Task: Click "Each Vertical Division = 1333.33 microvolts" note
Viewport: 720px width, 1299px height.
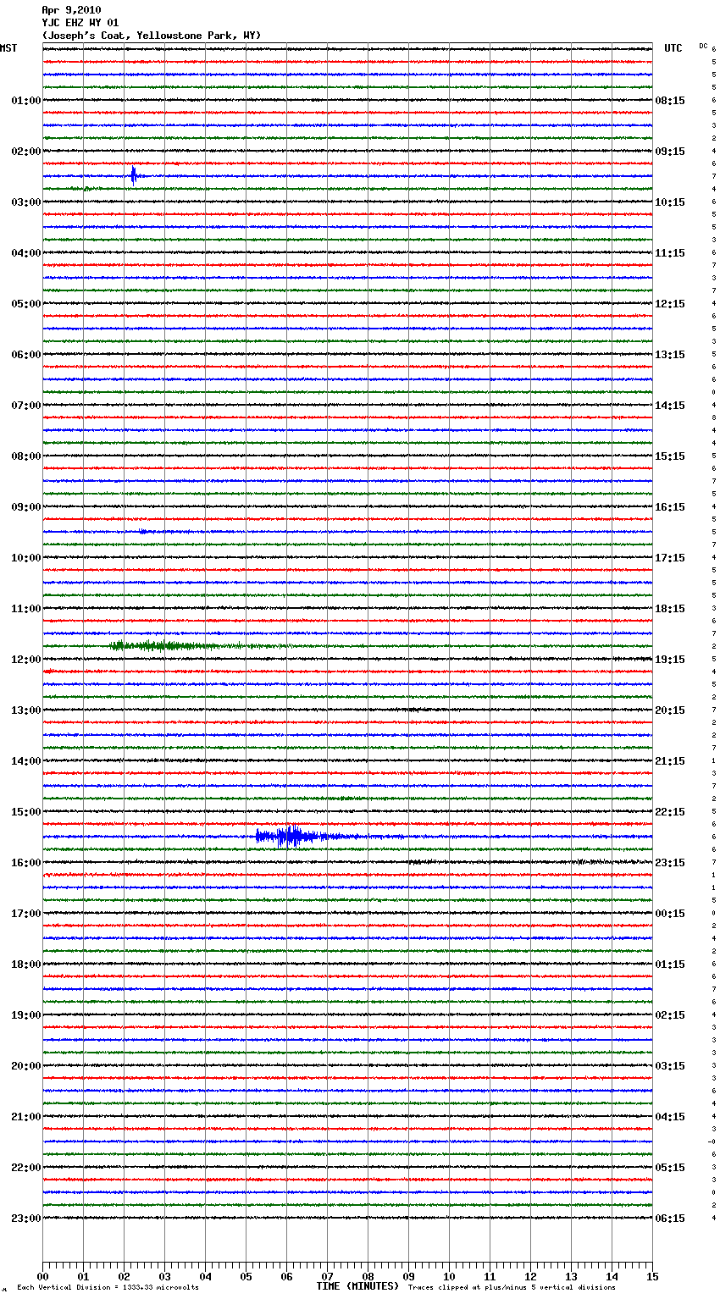Action: (x=108, y=1288)
